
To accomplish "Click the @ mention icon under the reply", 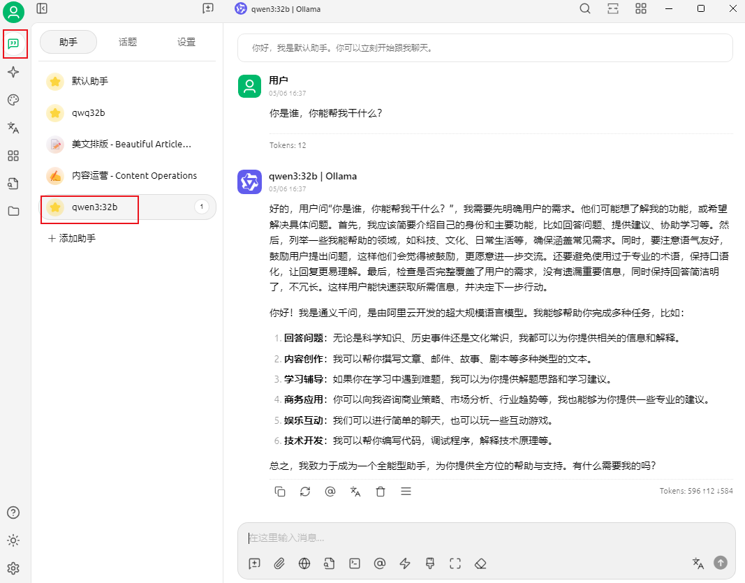I will pos(330,492).
